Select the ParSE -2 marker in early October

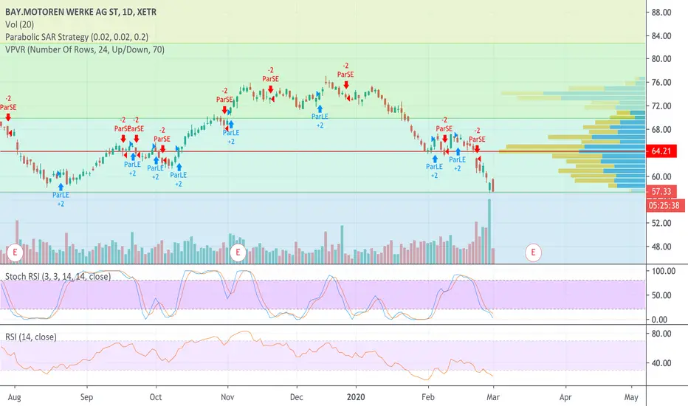coord(162,139)
